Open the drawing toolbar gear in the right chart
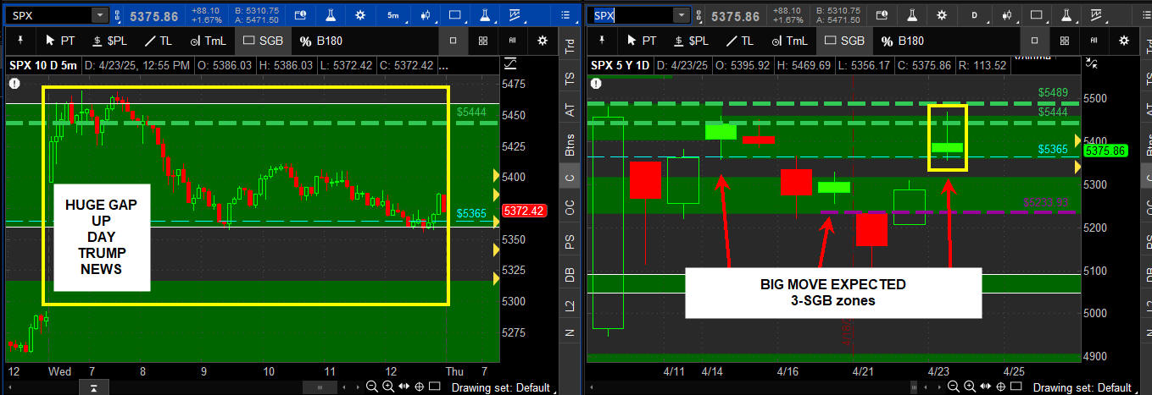 [x=1124, y=40]
